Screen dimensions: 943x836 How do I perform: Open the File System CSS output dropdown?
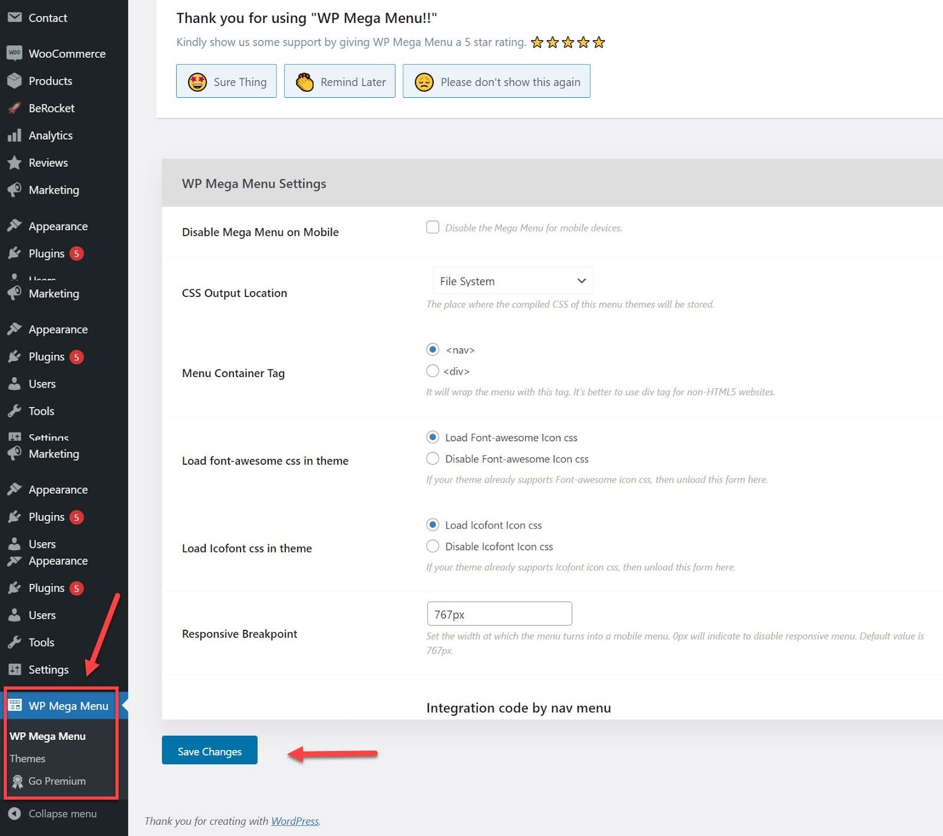pyautogui.click(x=512, y=281)
